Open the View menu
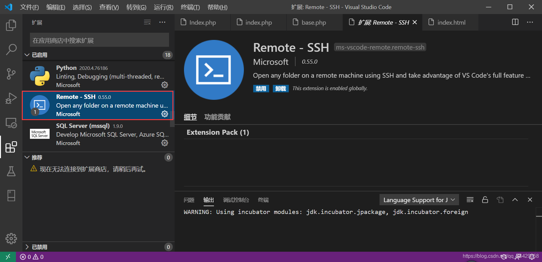 tap(109, 7)
